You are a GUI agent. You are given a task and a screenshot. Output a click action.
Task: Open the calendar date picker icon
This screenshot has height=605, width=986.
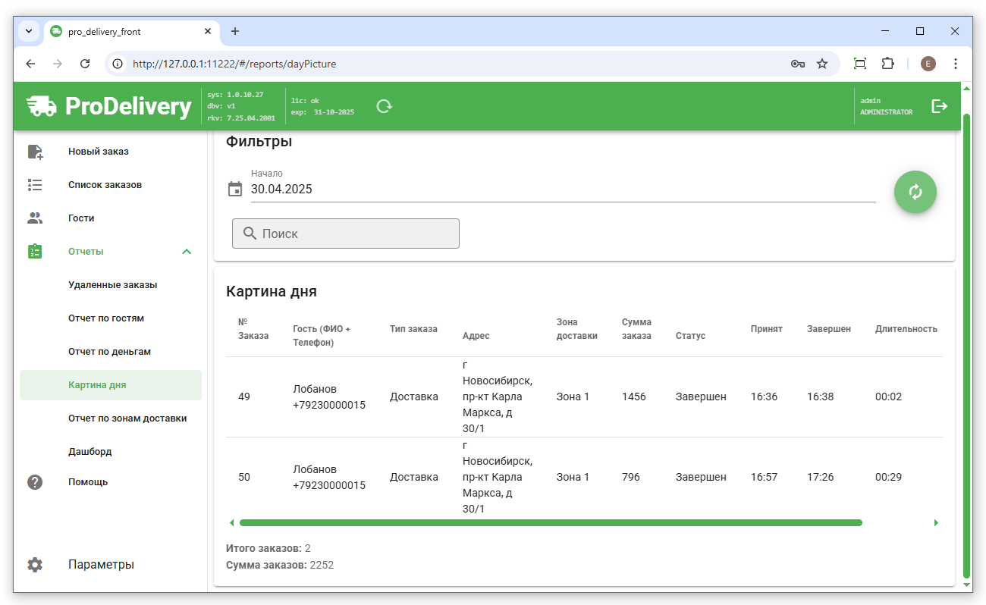click(x=235, y=189)
